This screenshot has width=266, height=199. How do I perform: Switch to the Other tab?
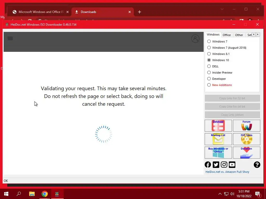tap(239, 35)
